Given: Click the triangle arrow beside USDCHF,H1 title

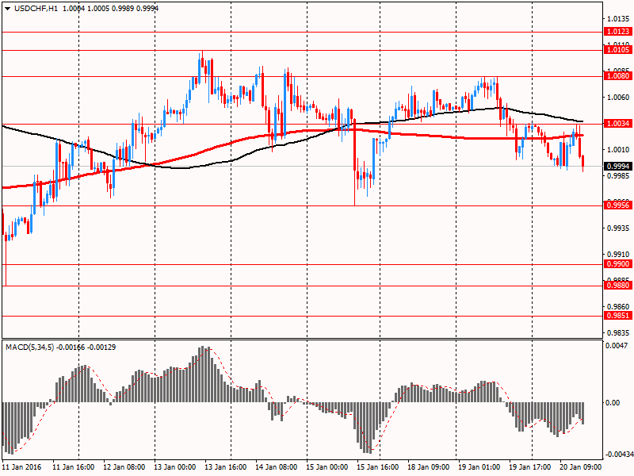Looking at the screenshot, I should [x=6, y=6].
